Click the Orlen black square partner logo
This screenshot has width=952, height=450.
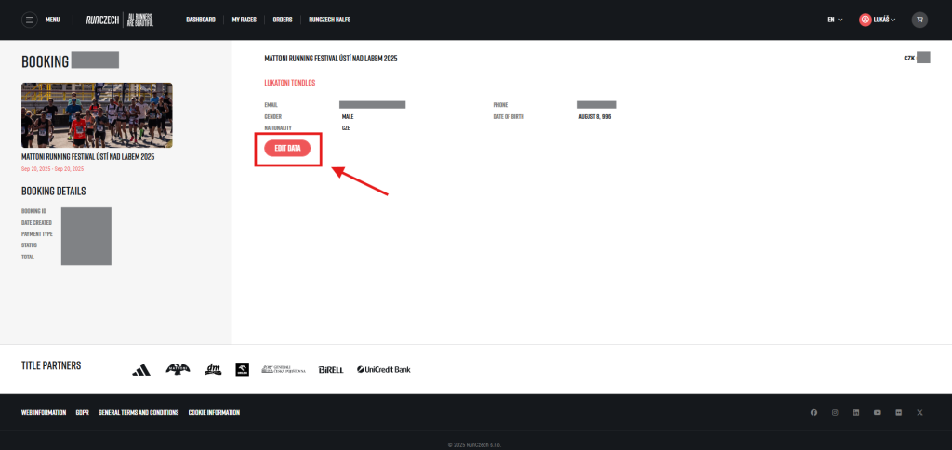[x=243, y=369]
